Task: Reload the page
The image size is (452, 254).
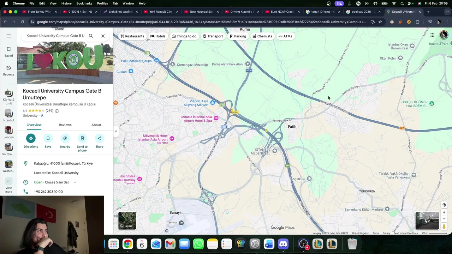Action: pos(22,22)
